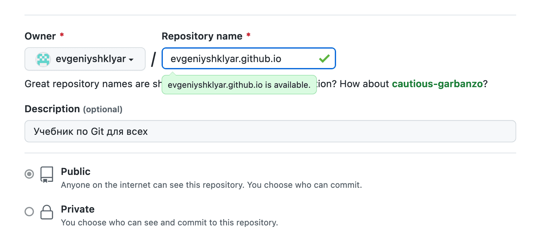
Task: Edit the Description field text
Action: coord(270,131)
